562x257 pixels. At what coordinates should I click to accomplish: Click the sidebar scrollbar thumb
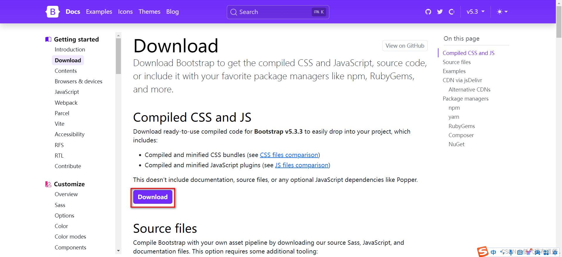point(118,56)
